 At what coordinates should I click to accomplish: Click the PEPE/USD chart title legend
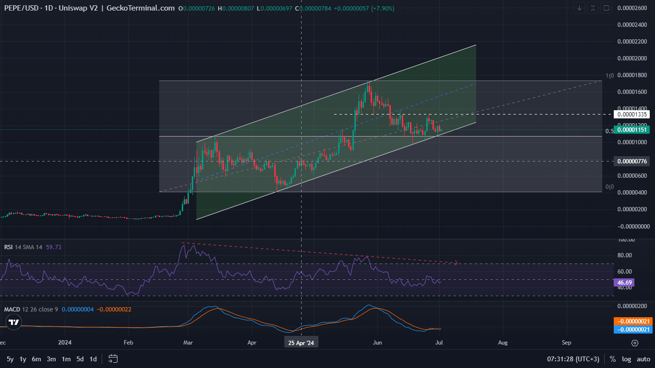[89, 8]
